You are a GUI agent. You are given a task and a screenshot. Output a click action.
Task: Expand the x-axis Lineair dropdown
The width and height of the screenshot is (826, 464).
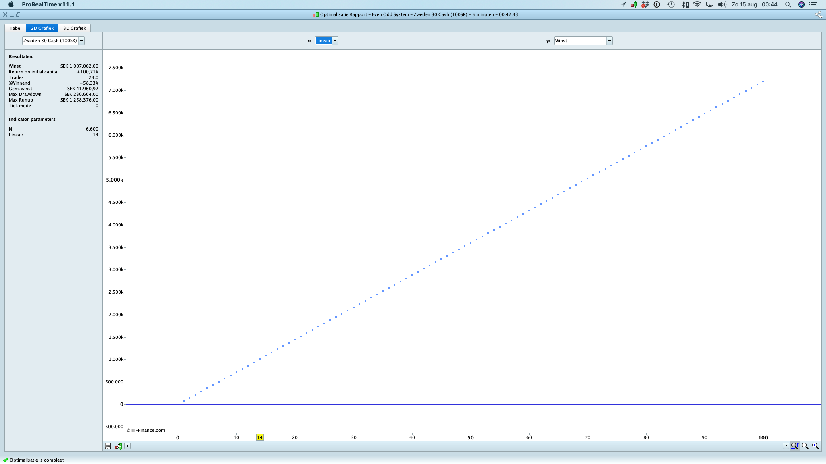[335, 41]
